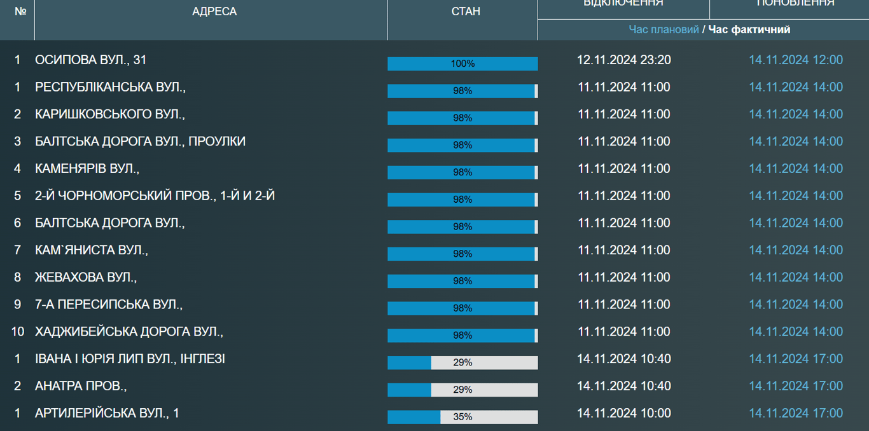
Task: Click the № column header
Action: click(x=20, y=12)
